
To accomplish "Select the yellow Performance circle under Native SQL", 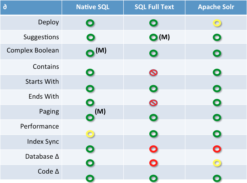I will point(90,134).
